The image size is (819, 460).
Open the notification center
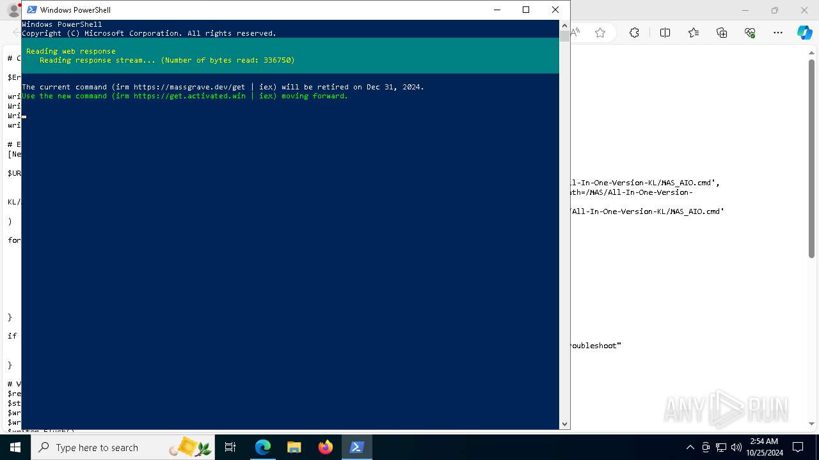(x=798, y=447)
